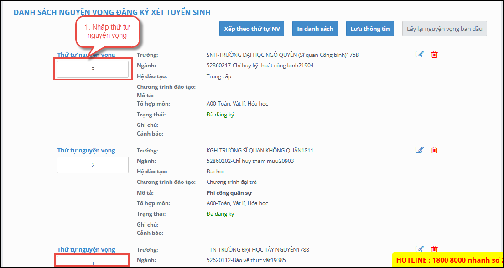Select the priority field containing 2
The image size is (504, 268).
(x=93, y=165)
